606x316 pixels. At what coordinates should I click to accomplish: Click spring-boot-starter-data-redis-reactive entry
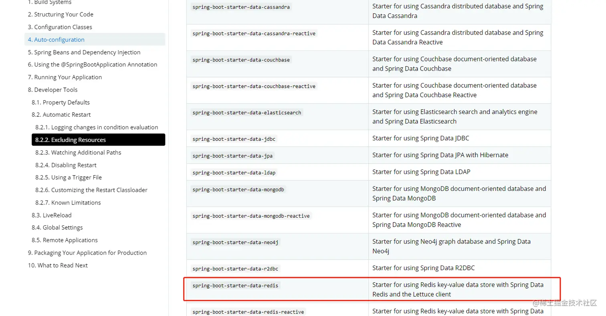[248, 312]
